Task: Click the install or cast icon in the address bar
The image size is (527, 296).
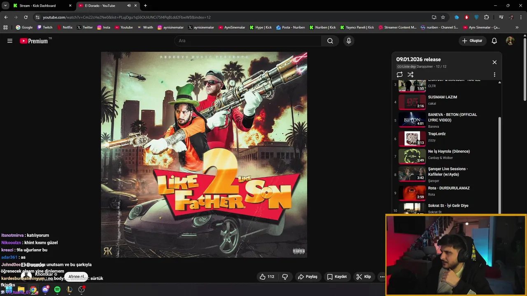Action: 434,17
